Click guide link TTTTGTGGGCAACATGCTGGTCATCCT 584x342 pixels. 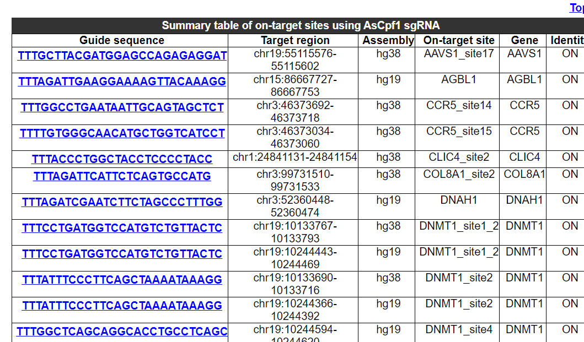[x=122, y=133]
